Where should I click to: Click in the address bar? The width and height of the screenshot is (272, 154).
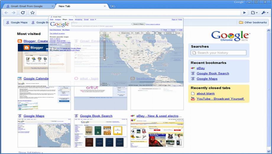point(138,12)
